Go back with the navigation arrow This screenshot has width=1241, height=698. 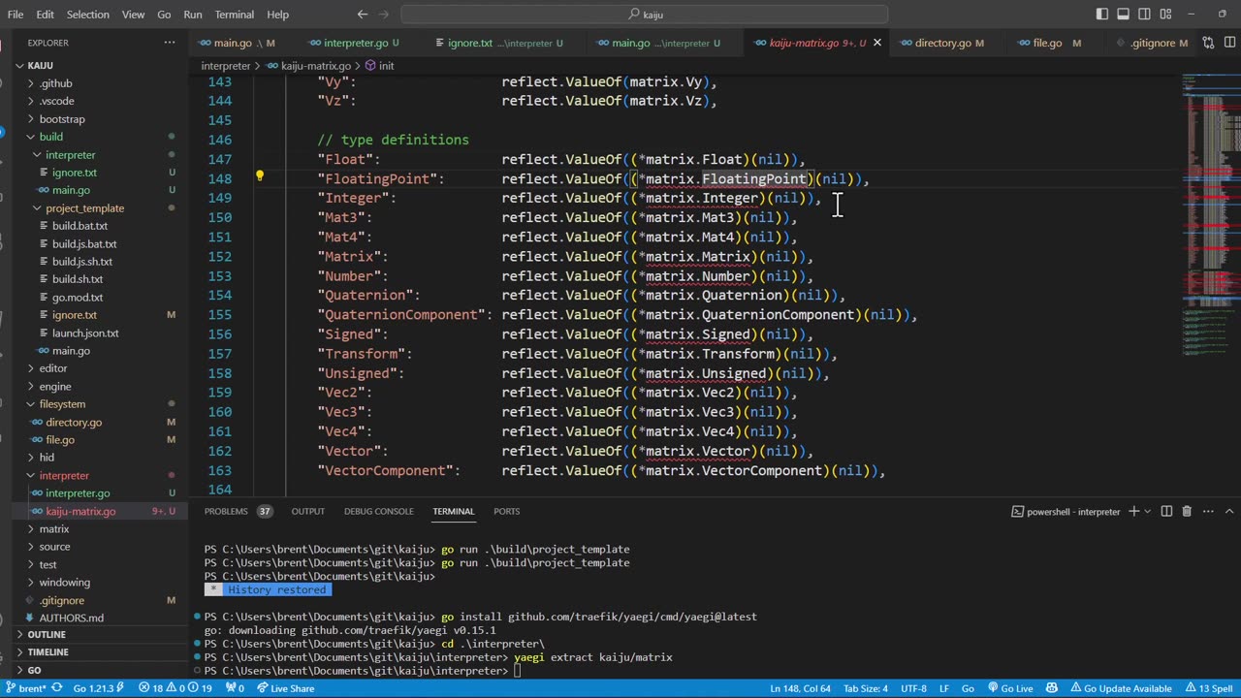pos(363,15)
